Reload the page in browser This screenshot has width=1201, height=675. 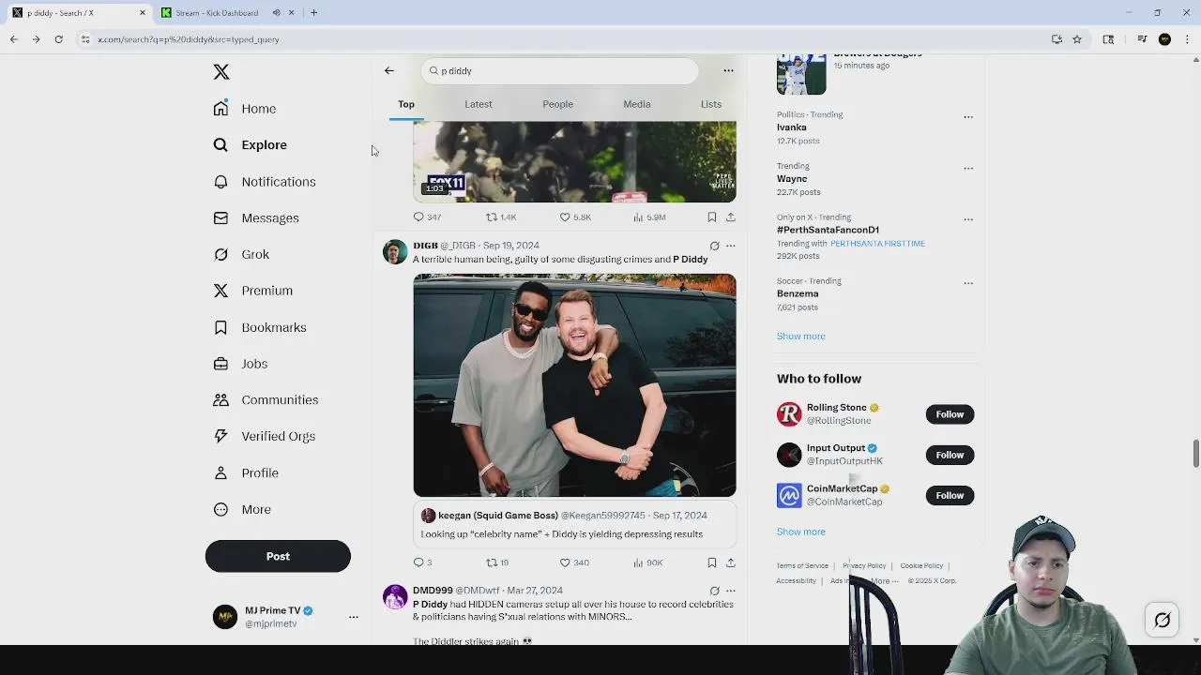click(58, 39)
